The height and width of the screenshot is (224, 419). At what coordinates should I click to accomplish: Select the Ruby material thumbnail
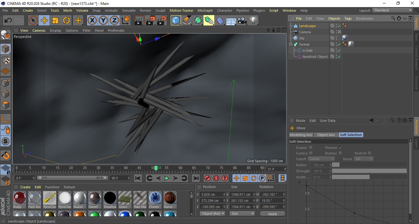click(x=19, y=198)
